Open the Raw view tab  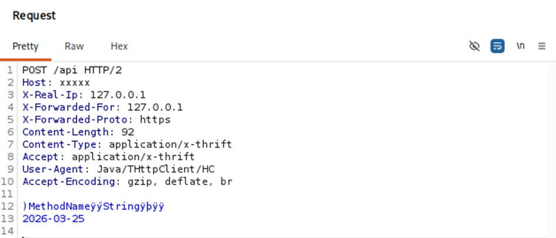point(74,46)
